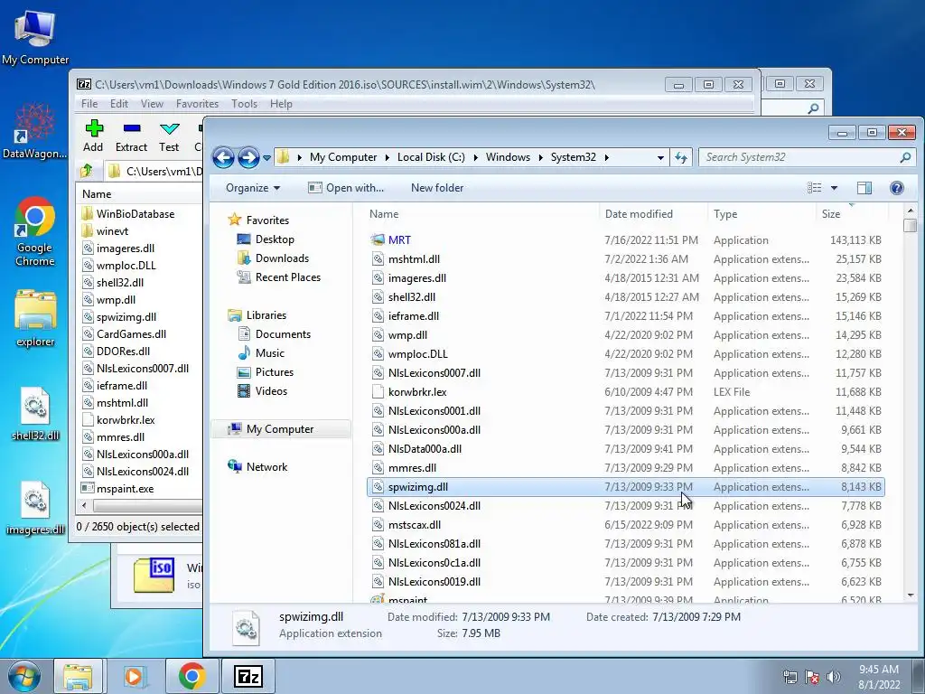Select Pictures library

[274, 371]
